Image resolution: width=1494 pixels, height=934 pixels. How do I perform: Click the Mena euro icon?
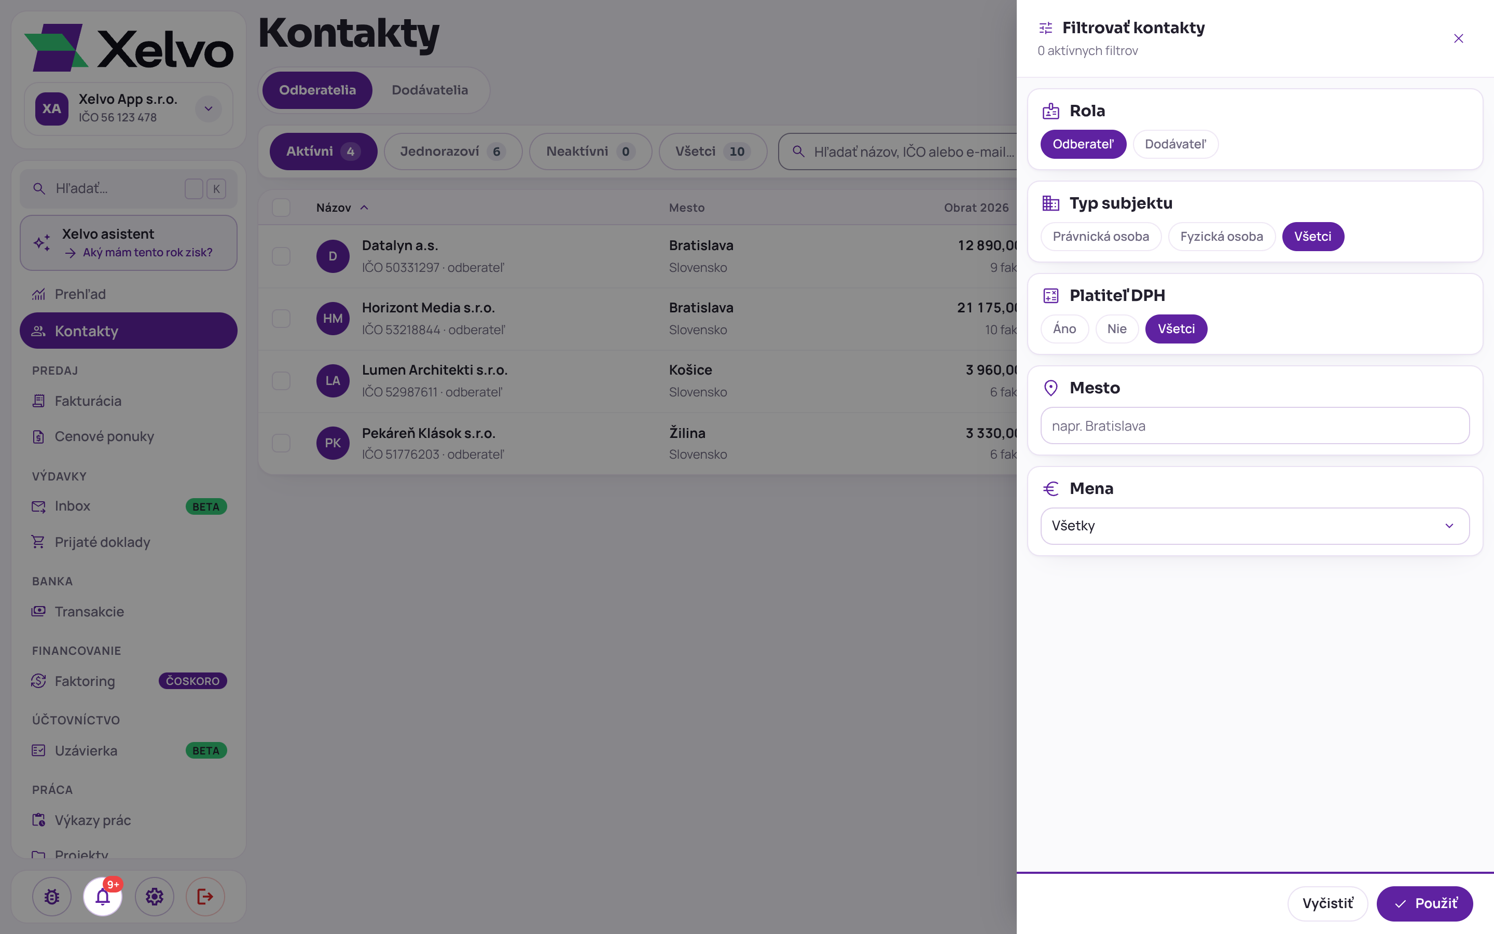click(1050, 489)
